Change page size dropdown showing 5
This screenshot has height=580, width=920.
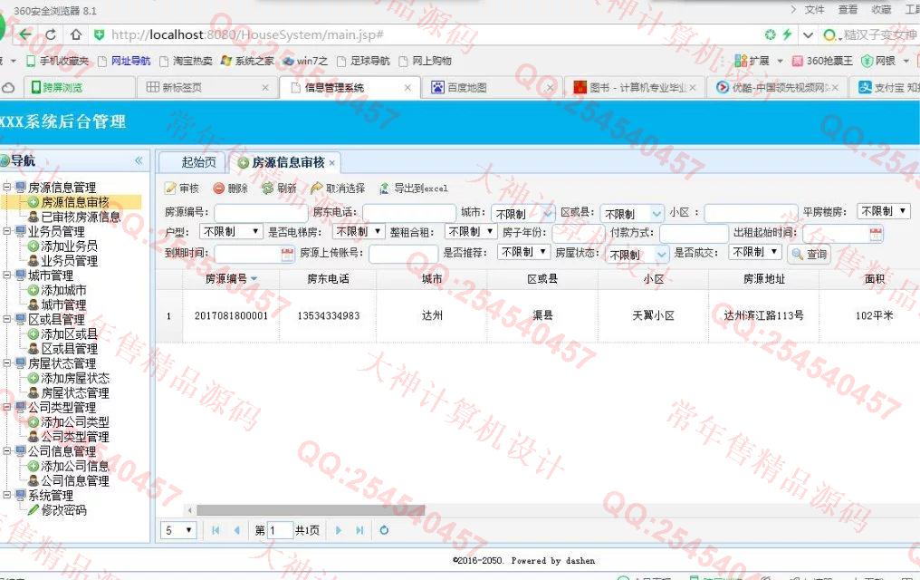(x=178, y=531)
